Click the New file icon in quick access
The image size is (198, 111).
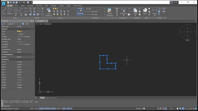pos(8,2)
